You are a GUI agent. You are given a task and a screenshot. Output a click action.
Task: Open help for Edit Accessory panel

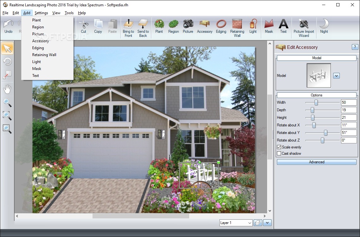click(x=355, y=47)
